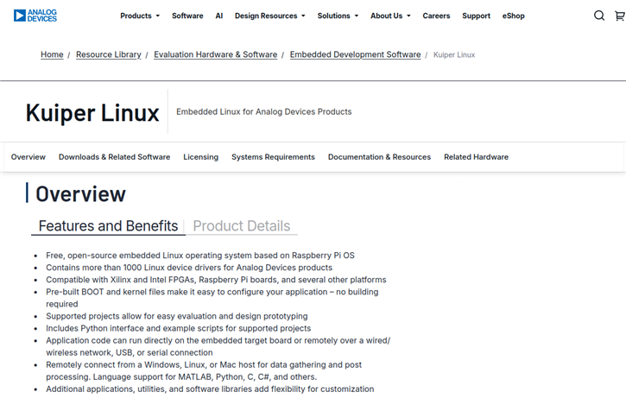Open the Software nav item
The height and width of the screenshot is (417, 626).
coord(187,16)
